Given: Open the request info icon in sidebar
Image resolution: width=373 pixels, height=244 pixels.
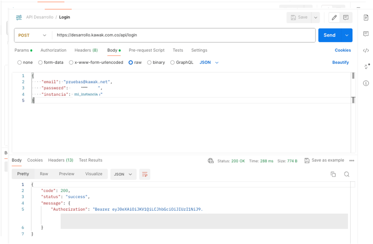Looking at the screenshot, I should pyautogui.click(x=366, y=83).
